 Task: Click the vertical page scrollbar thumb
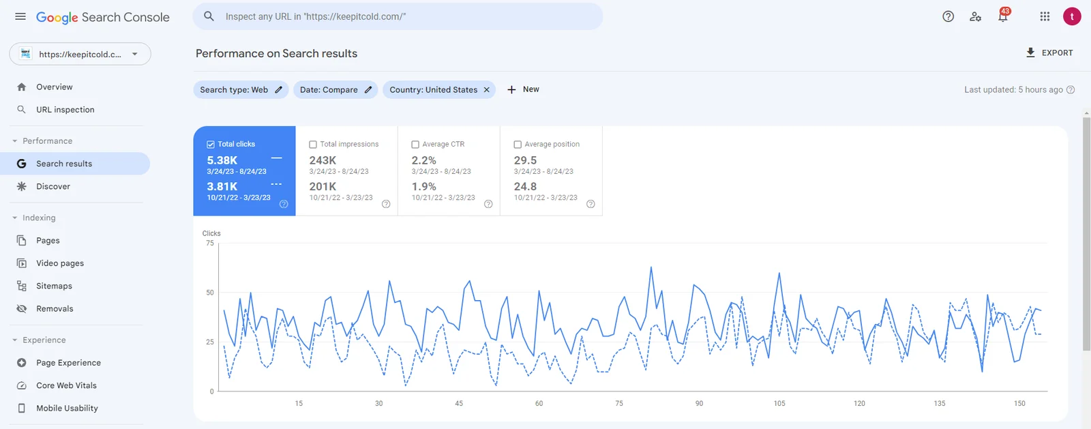tap(1086, 234)
